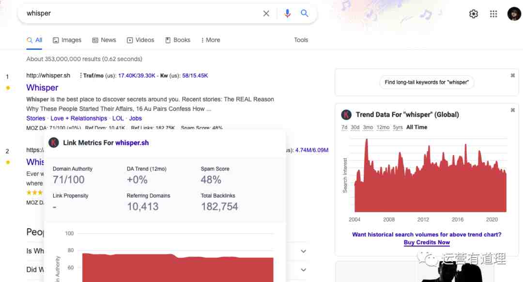Click the http://whisper.sh URL text

pos(48,76)
